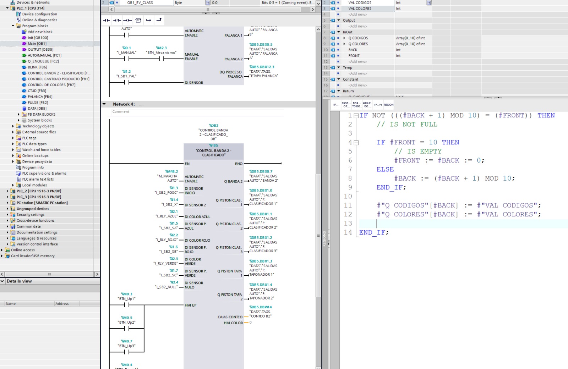Insert REGION block in SCL editor
568x369 pixels.
[x=388, y=105]
